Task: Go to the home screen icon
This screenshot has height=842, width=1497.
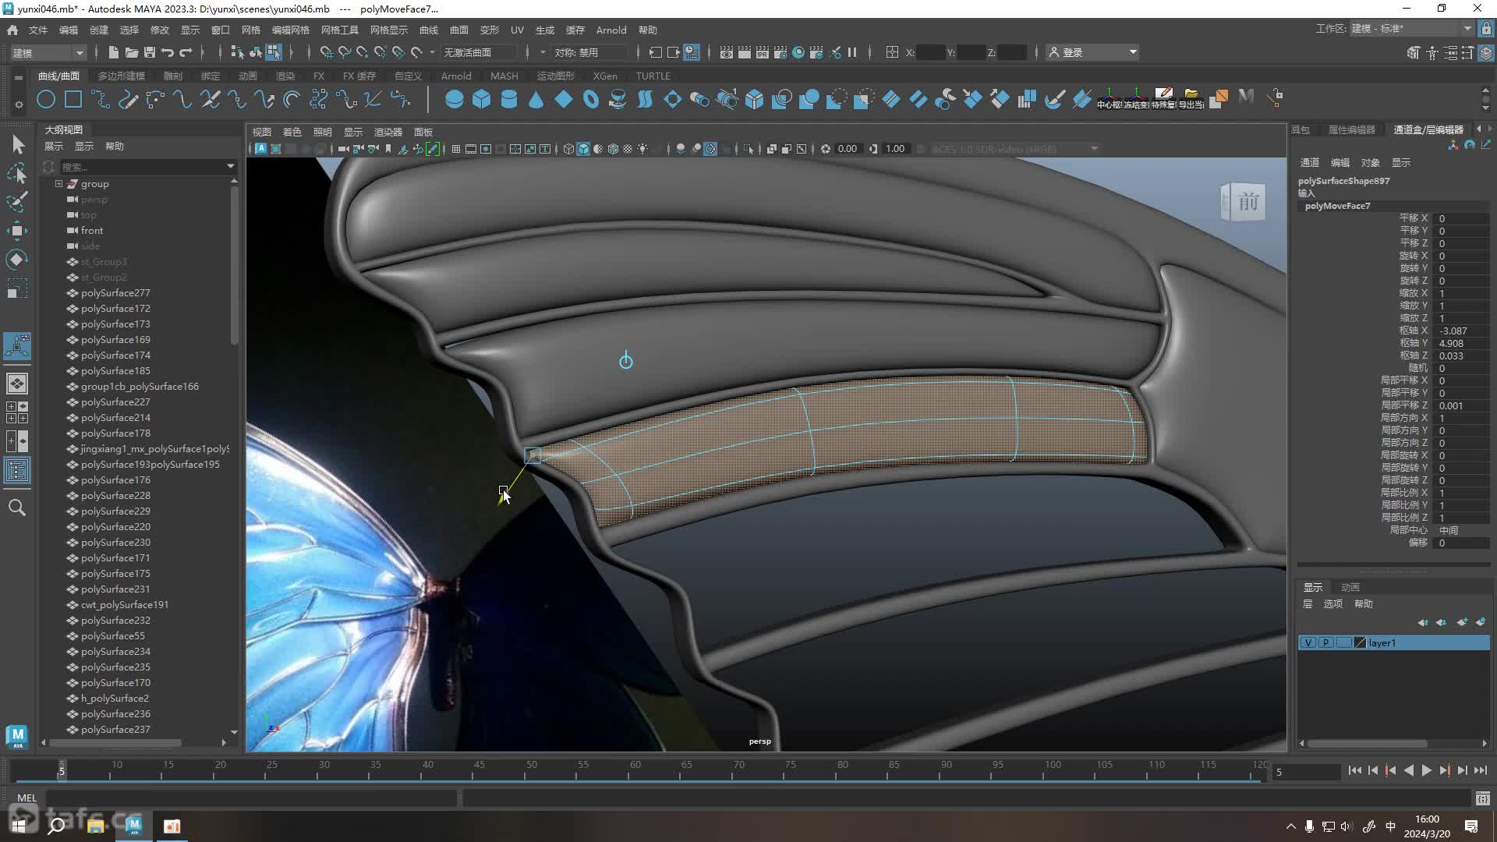Action: click(x=12, y=30)
